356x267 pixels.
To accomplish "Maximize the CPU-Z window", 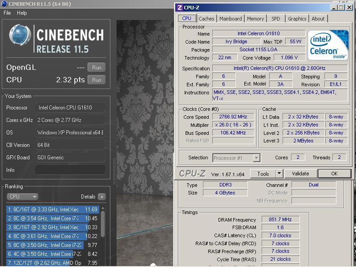I will 341,8.
